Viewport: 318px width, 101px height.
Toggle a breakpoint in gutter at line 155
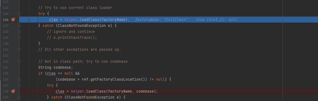(13, 74)
